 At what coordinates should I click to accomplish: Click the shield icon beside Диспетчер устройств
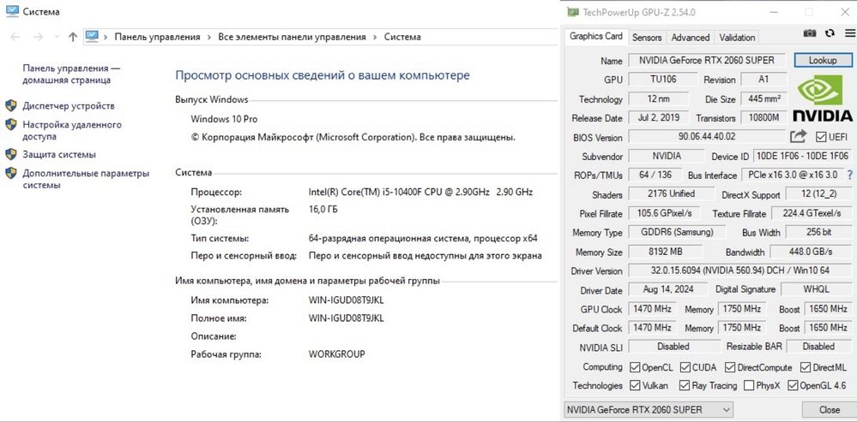[11, 106]
